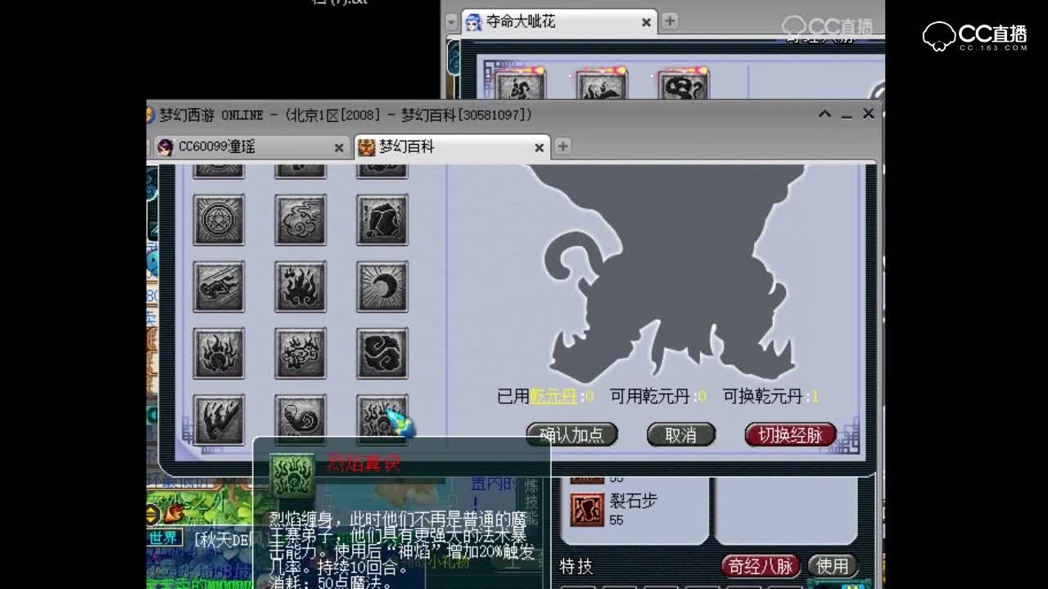Select the flaming claw skill icon

click(x=219, y=420)
